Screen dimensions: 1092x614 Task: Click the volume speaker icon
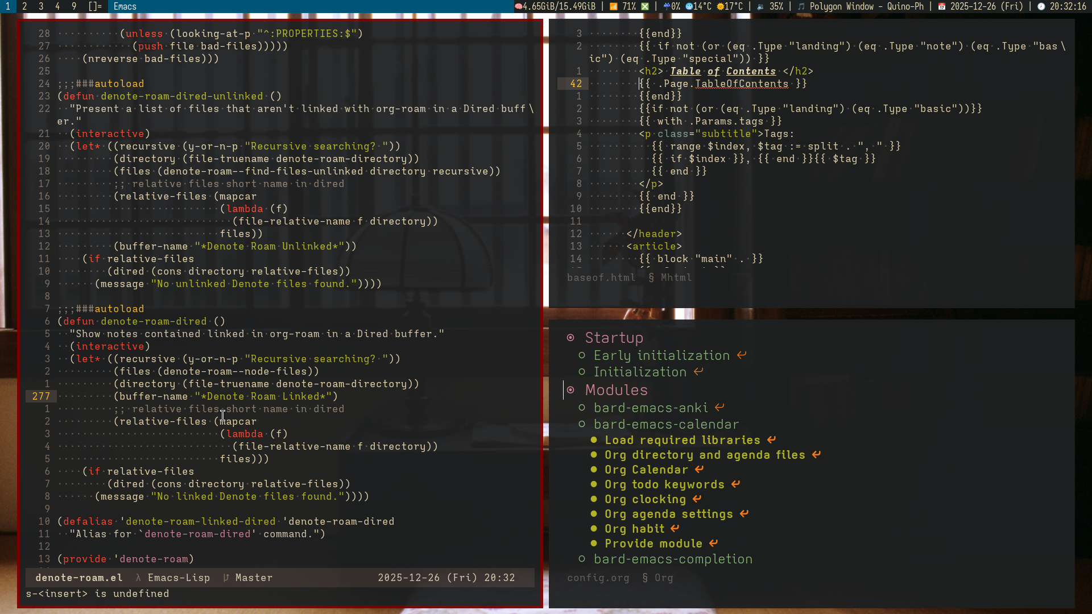760,7
